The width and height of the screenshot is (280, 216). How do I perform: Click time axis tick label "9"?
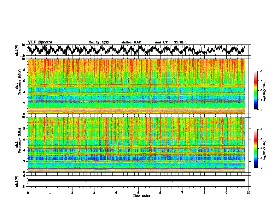click(x=226, y=193)
